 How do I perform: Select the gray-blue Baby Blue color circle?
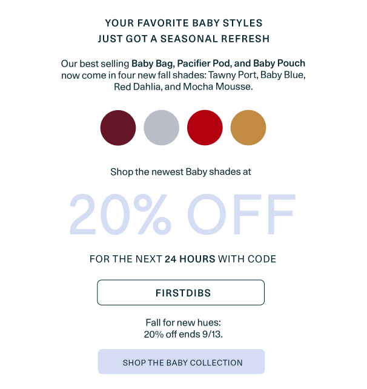point(162,128)
